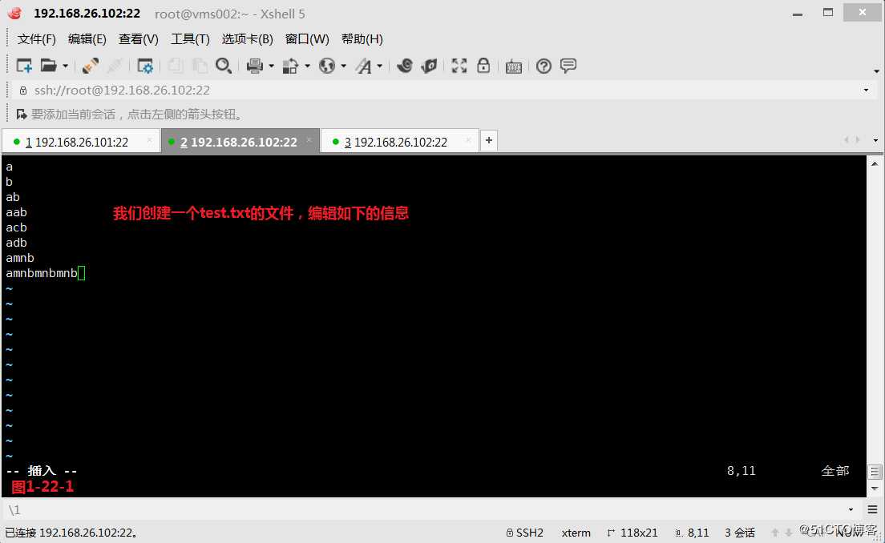Click the Paste icon in the toolbar

click(x=200, y=66)
